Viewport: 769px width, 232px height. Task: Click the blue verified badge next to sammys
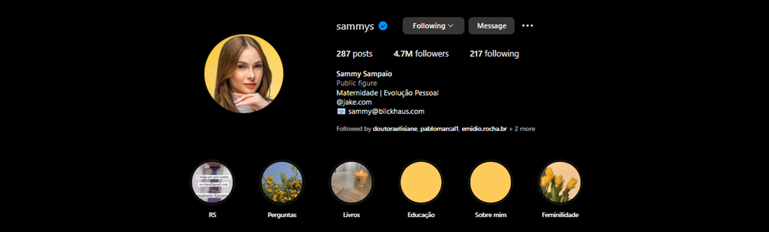[x=383, y=26]
